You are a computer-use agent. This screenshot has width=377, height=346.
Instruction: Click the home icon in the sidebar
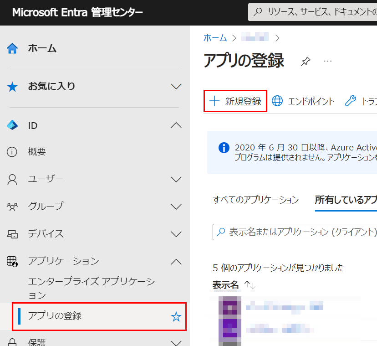point(12,48)
